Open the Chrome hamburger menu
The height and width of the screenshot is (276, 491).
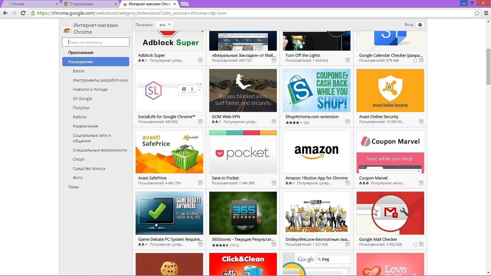point(486,13)
